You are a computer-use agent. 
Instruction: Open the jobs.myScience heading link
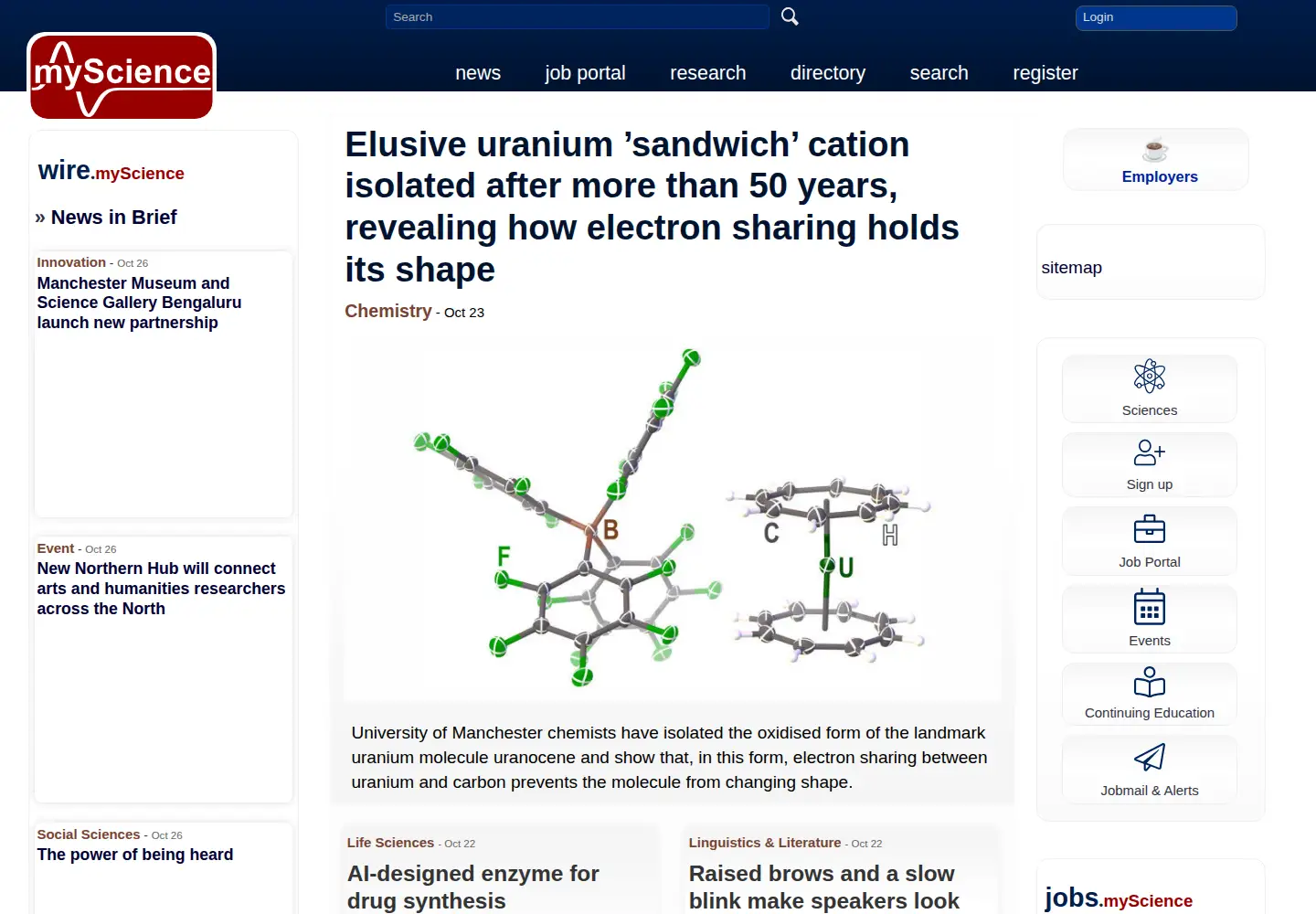point(1119,898)
